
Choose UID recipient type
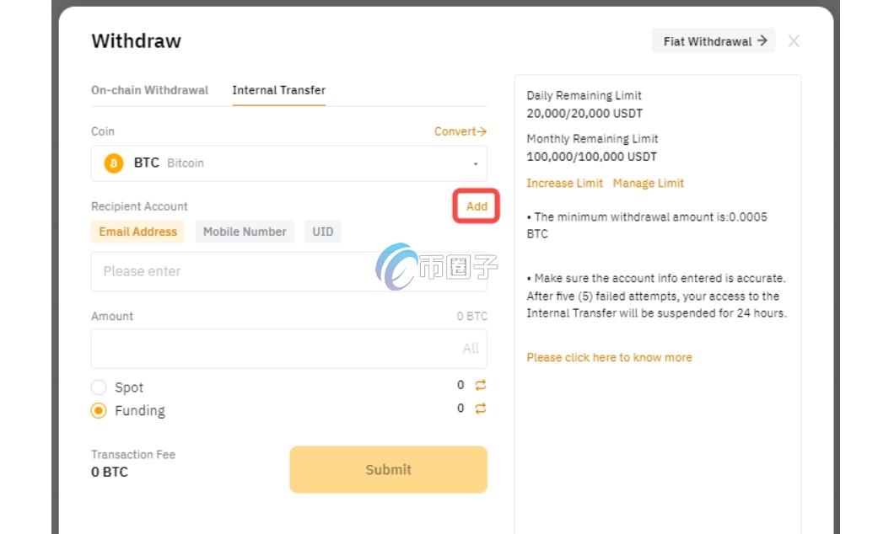323,232
